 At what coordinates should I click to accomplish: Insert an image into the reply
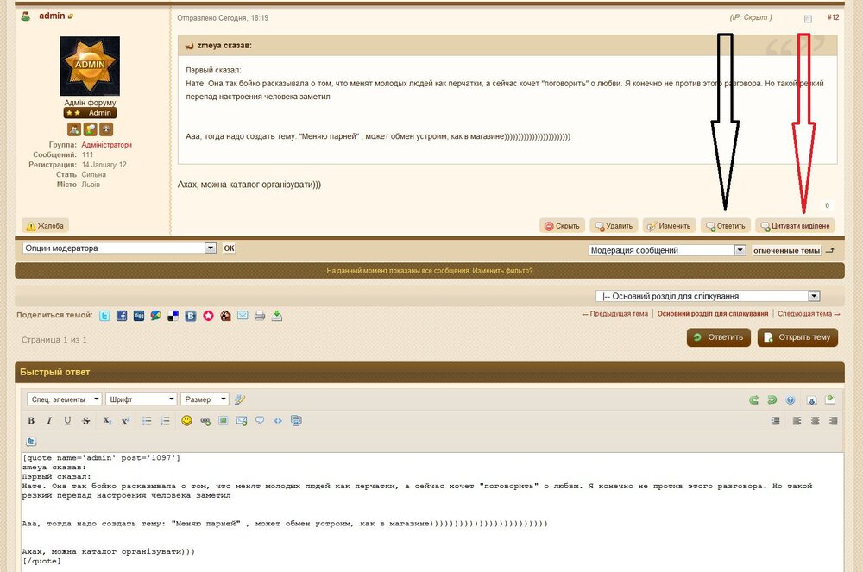point(223,421)
